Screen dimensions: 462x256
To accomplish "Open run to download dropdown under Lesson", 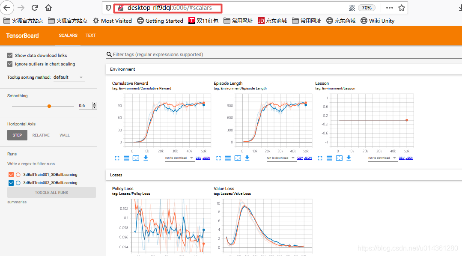I will 382,158.
